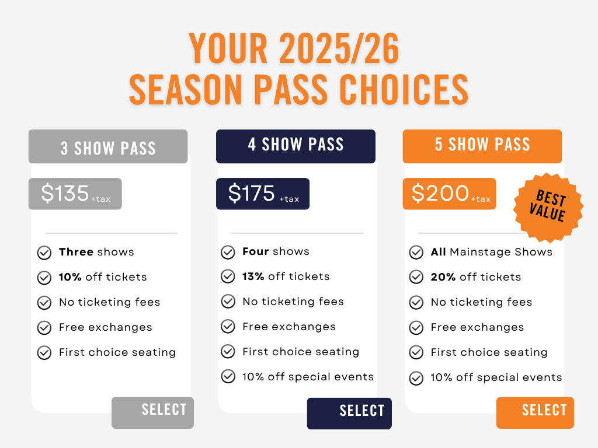Click checkmark by 5-show 10% off special events
Viewport: 598px width, 448px height.
(x=416, y=378)
